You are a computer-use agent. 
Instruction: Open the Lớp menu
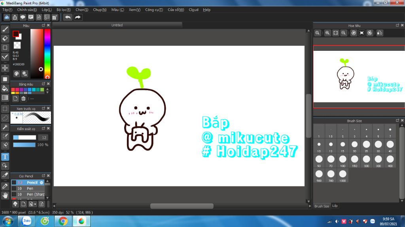point(47,10)
